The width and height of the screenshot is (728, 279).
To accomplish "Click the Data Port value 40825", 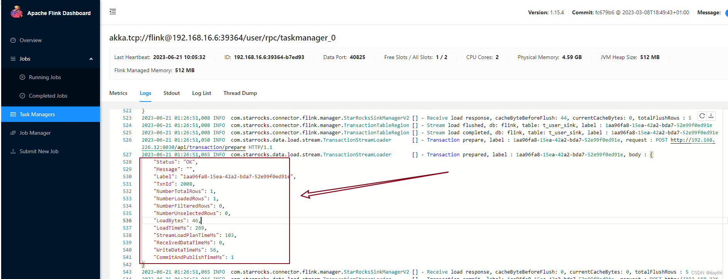I will (357, 57).
